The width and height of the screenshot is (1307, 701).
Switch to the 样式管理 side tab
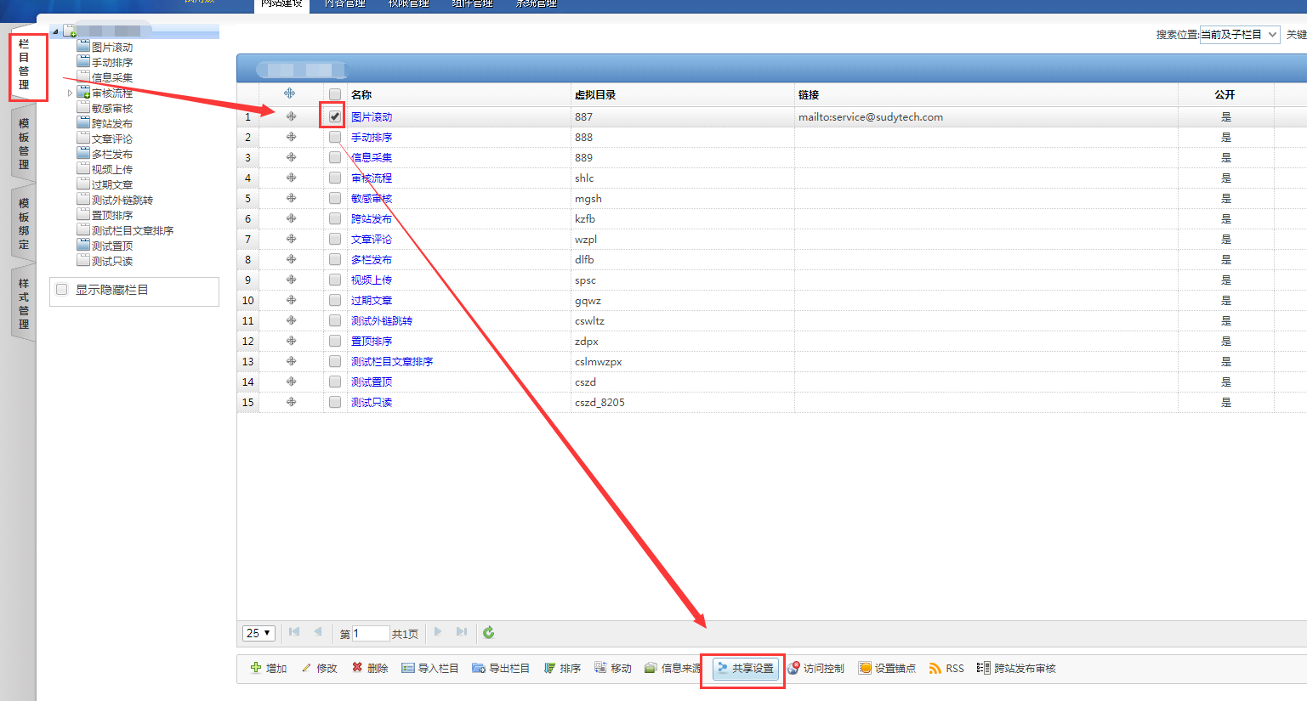[24, 303]
